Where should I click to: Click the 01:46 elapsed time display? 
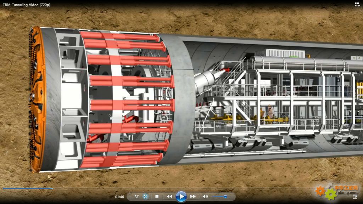119,197
